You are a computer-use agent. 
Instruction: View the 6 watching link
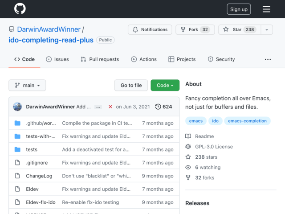[x=203, y=168]
